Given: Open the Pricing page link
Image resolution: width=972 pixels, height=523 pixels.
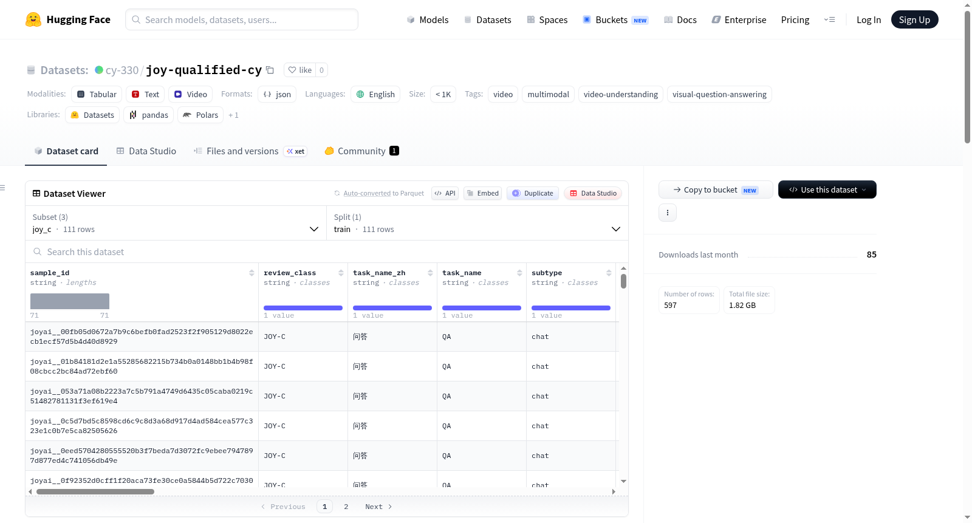Looking at the screenshot, I should pos(795,19).
